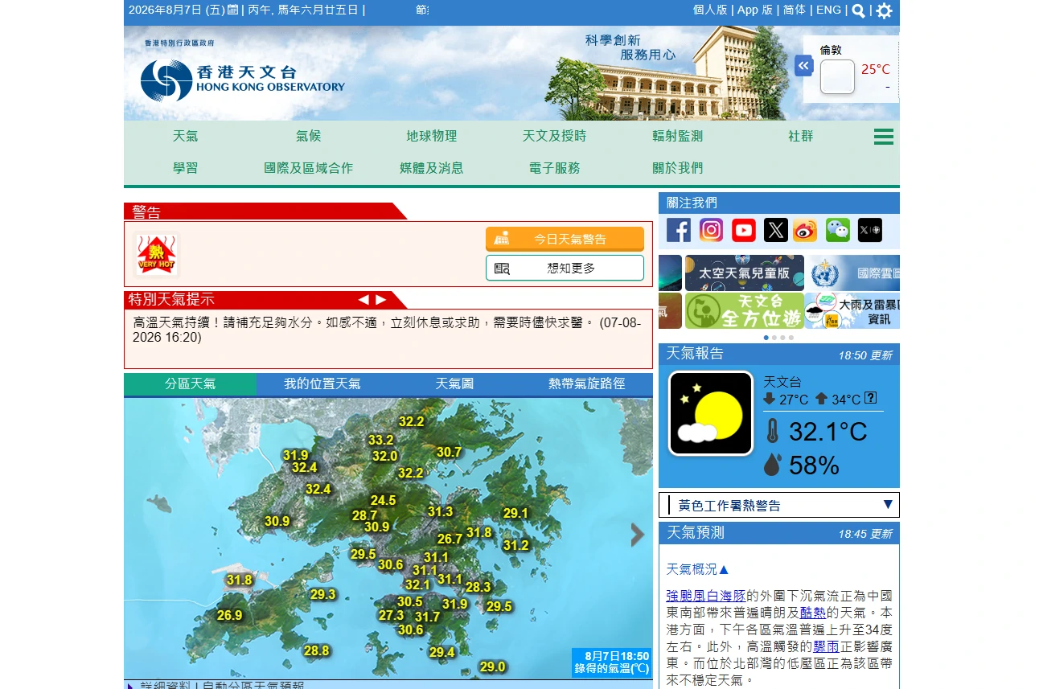Select the first banner carousel dot
The image size is (1039, 689).
(766, 338)
